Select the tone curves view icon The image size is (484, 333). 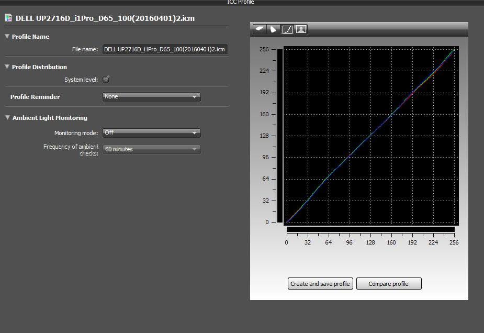(287, 29)
